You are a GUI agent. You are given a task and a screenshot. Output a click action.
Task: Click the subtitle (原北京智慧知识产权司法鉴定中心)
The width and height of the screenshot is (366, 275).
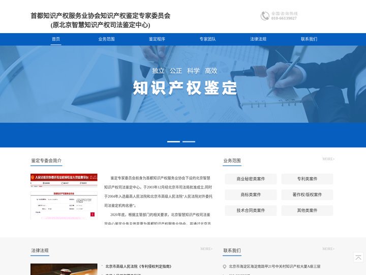coord(100,25)
